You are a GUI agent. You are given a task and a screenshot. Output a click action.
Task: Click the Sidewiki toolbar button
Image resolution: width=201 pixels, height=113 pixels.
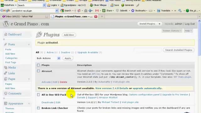coord(122,11)
